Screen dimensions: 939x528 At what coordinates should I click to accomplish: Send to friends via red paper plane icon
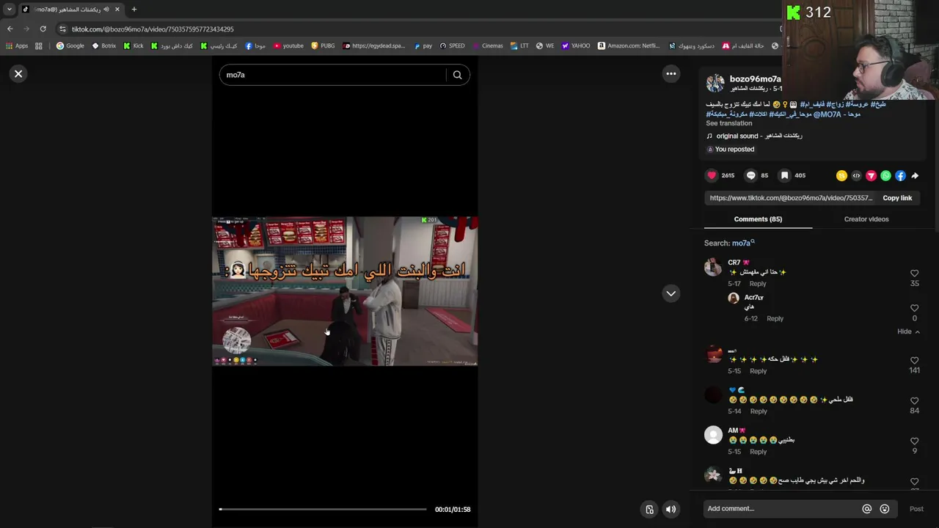[871, 176]
